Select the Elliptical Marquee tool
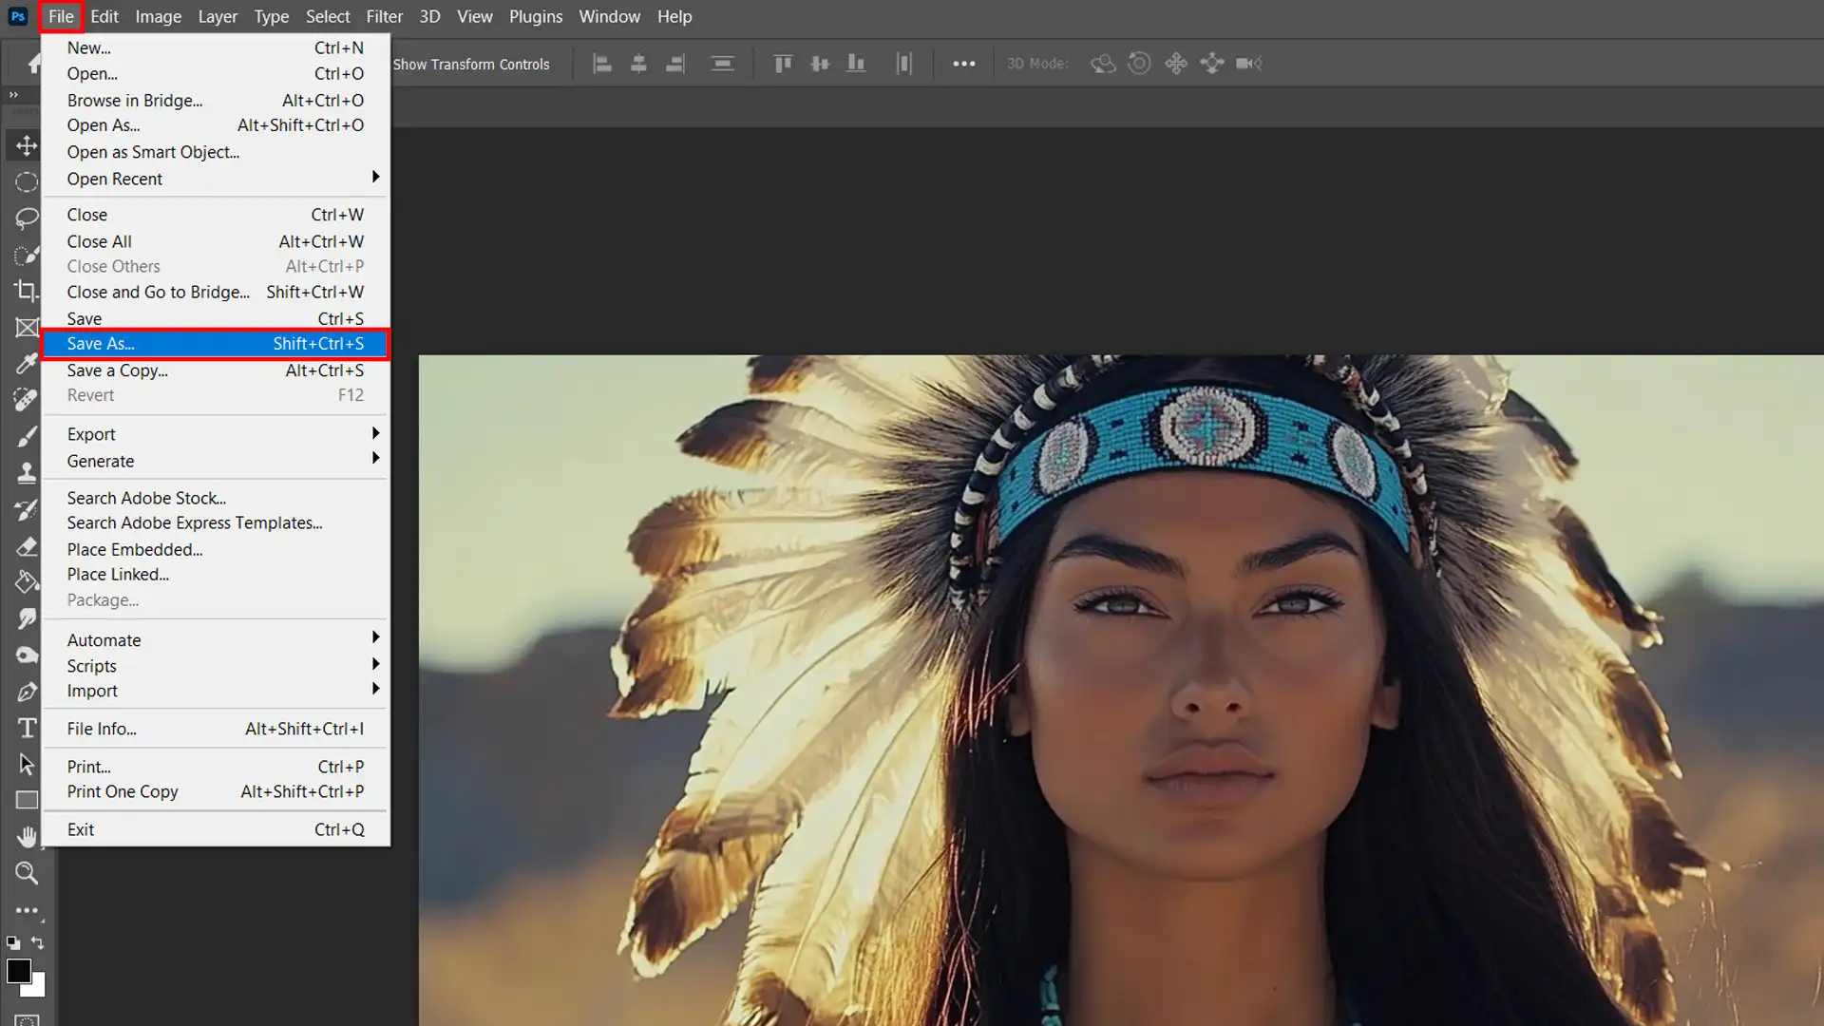This screenshot has width=1824, height=1026. coord(27,181)
